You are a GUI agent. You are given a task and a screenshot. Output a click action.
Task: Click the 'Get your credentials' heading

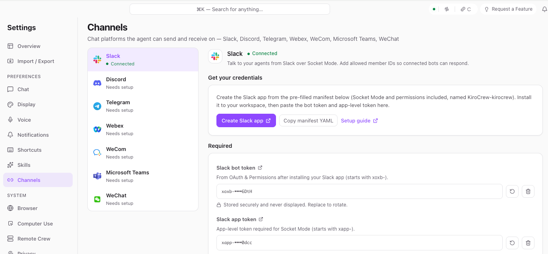(x=235, y=78)
